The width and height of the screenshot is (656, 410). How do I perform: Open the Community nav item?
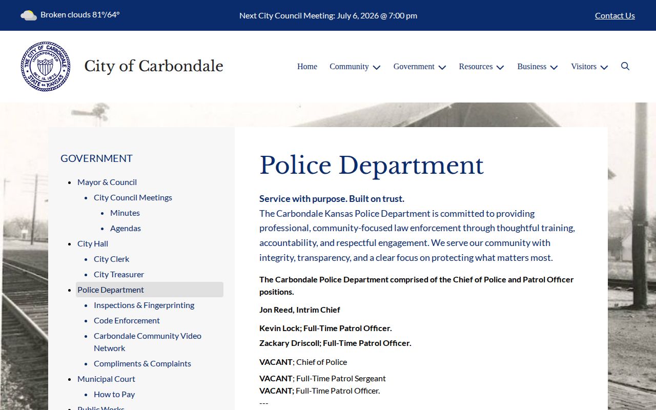click(349, 67)
